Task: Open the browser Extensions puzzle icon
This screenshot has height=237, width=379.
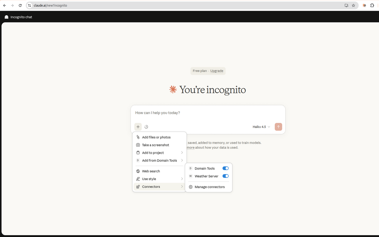Action: click(x=372, y=5)
